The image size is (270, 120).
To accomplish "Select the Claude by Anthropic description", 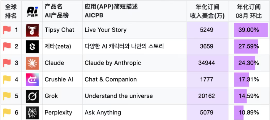I will coord(113,63).
